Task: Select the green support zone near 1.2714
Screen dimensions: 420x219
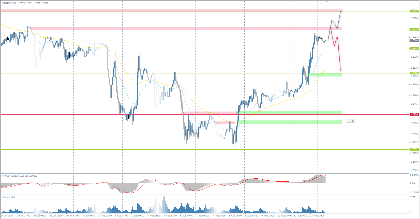Action: click(x=289, y=122)
